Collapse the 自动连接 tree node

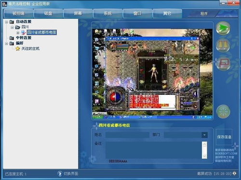click(x=6, y=22)
